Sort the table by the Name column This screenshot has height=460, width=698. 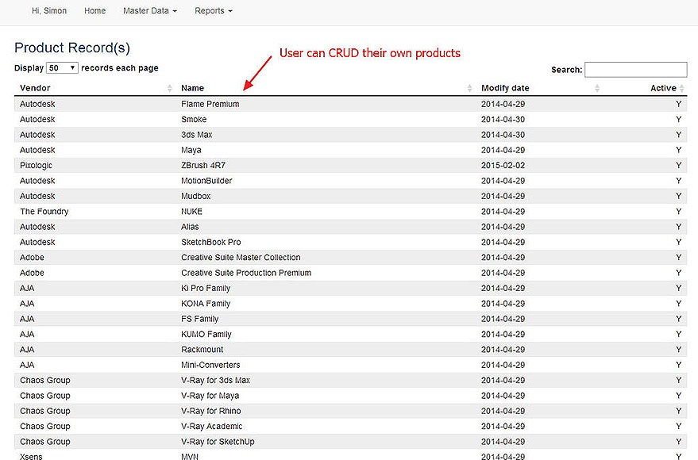point(469,88)
